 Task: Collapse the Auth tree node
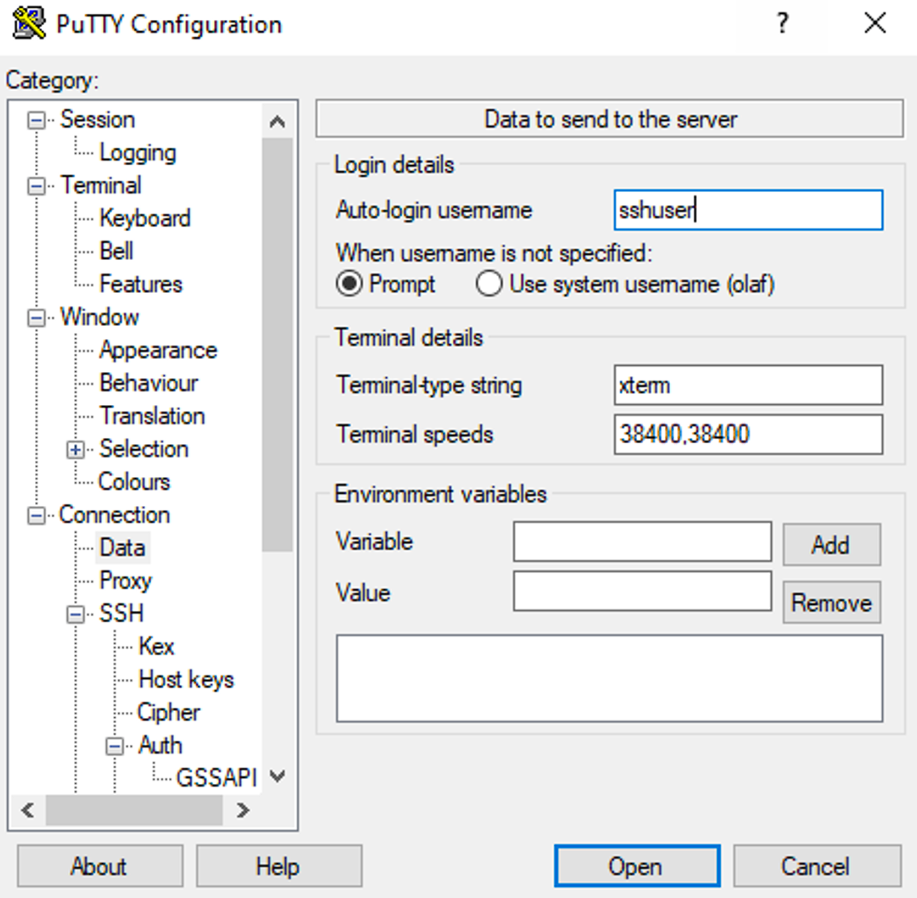115,746
